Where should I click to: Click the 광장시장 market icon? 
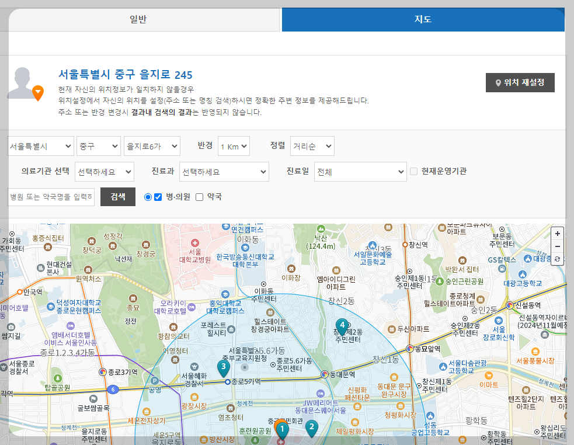[194, 397]
